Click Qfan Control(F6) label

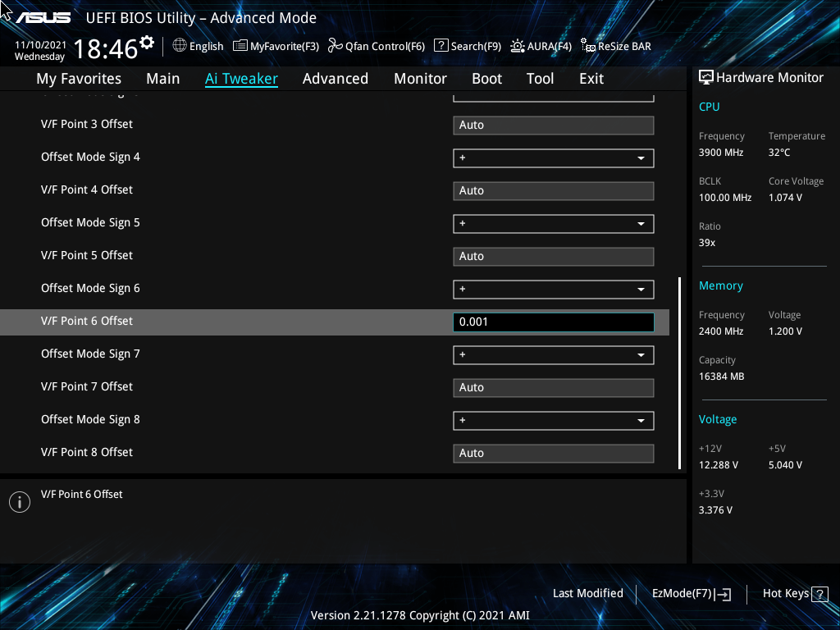point(386,47)
